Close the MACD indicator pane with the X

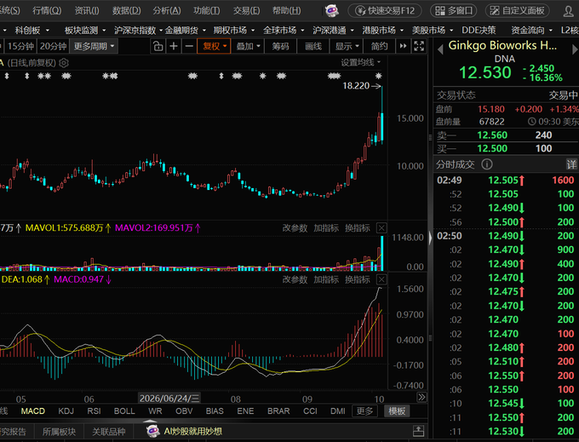381,279
